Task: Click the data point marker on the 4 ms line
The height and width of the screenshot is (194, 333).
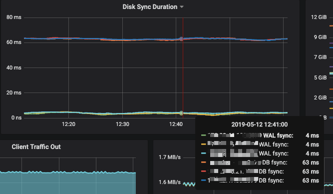Action: click(x=181, y=113)
